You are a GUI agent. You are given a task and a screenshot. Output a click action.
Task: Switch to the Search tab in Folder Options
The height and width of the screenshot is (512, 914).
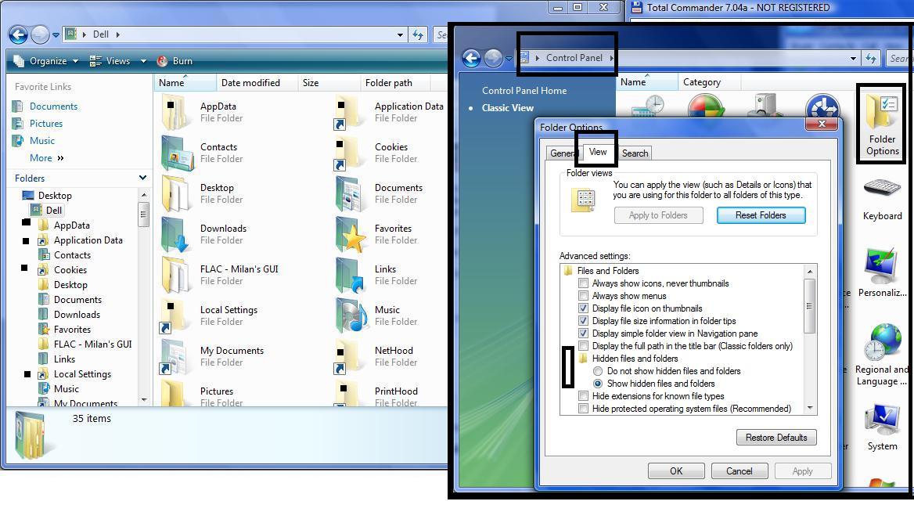[635, 153]
